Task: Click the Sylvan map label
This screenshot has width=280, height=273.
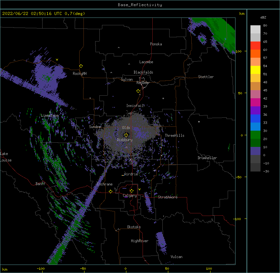Action: (127, 79)
